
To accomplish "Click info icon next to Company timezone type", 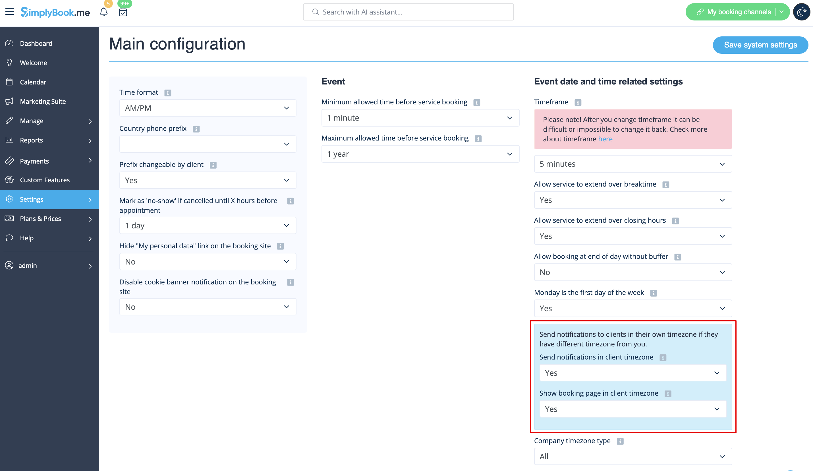I will point(620,441).
